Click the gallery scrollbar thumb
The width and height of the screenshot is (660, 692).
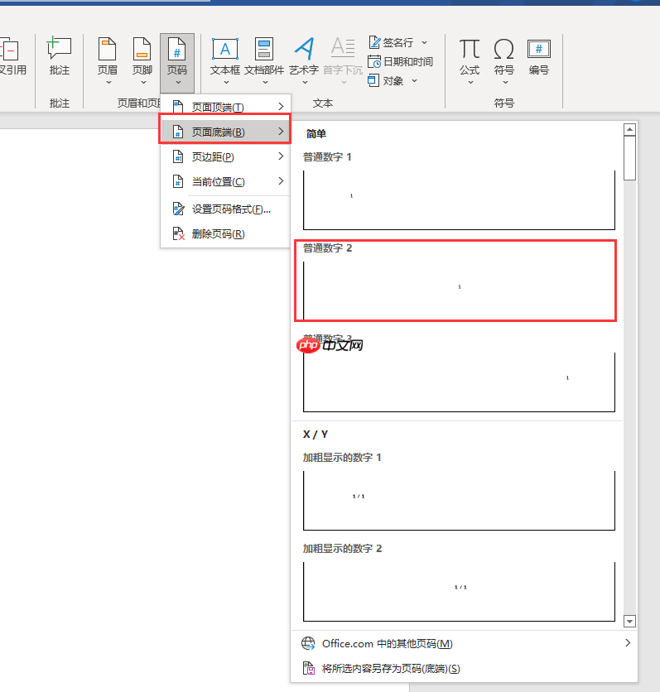pos(629,158)
